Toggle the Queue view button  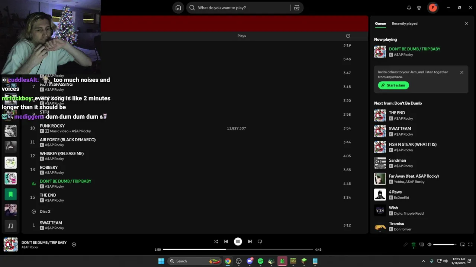click(414, 245)
